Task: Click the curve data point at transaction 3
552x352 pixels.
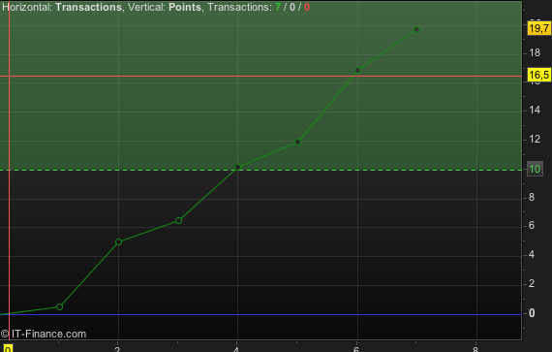Action: tap(178, 220)
